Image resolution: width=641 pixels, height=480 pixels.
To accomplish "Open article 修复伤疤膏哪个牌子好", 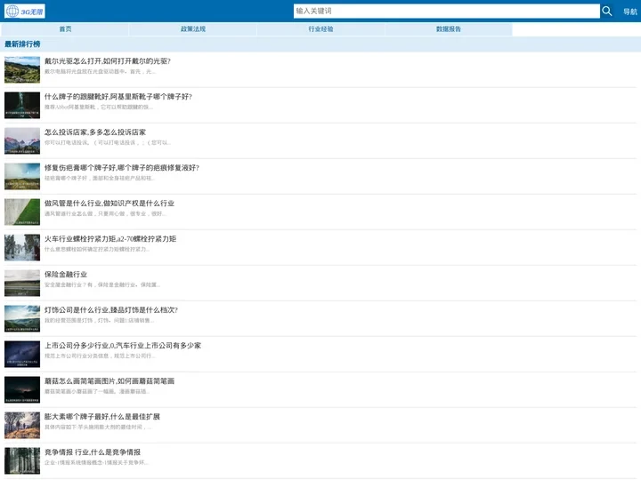I will pos(122,168).
